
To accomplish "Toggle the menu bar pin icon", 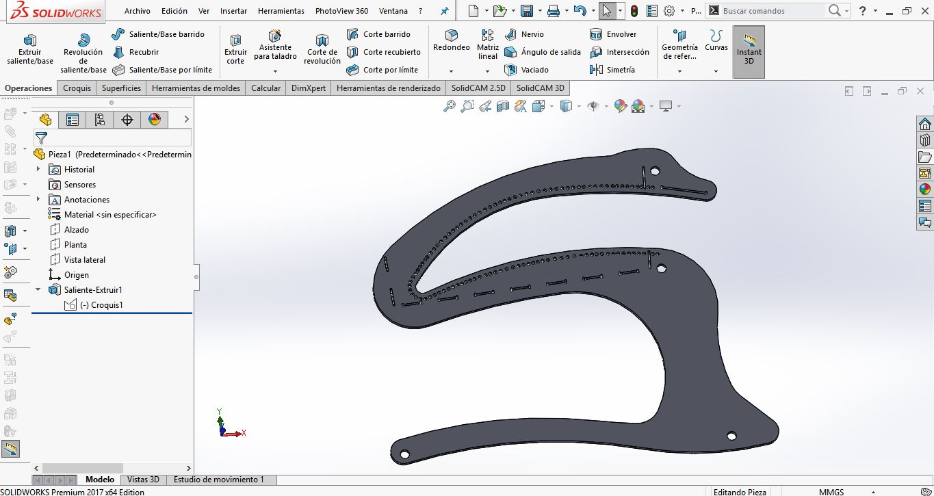I will coord(444,11).
